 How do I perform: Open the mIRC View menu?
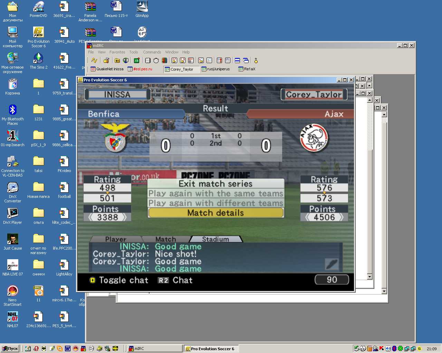coord(102,52)
